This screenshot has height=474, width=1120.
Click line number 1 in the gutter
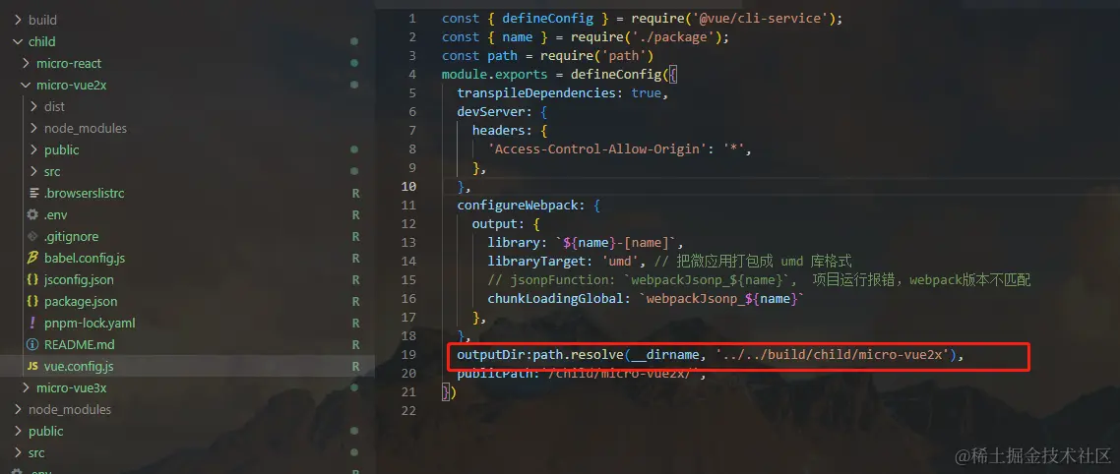(x=412, y=19)
